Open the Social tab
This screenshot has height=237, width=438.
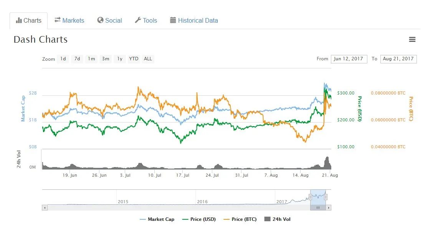pos(109,21)
